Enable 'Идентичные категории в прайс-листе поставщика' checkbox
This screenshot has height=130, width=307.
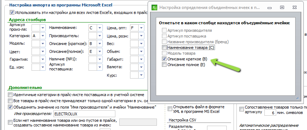[x=10, y=95]
